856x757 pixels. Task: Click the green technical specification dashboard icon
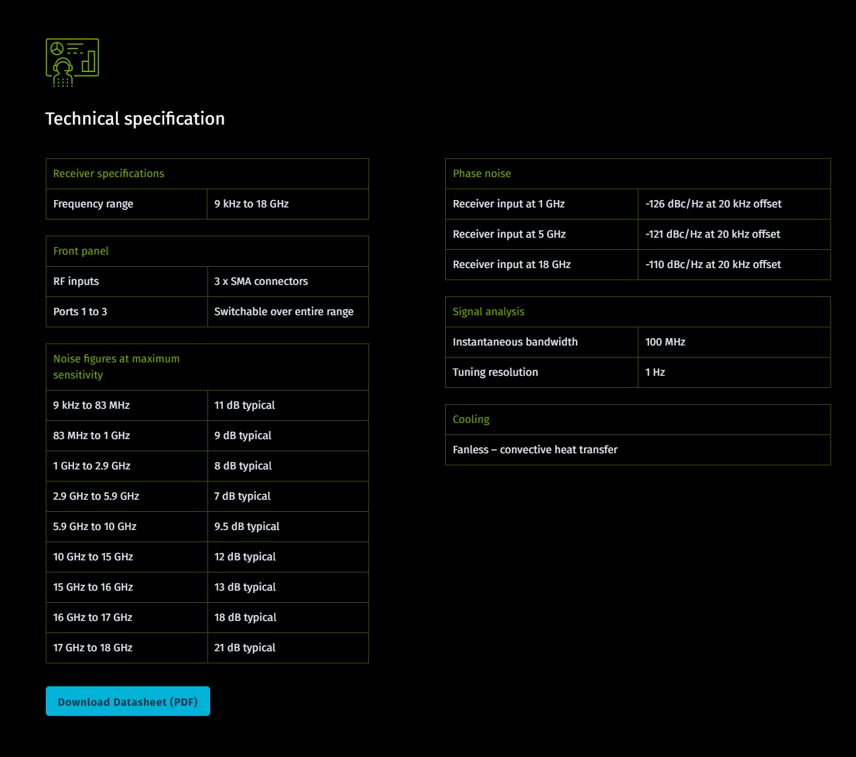pyautogui.click(x=72, y=63)
